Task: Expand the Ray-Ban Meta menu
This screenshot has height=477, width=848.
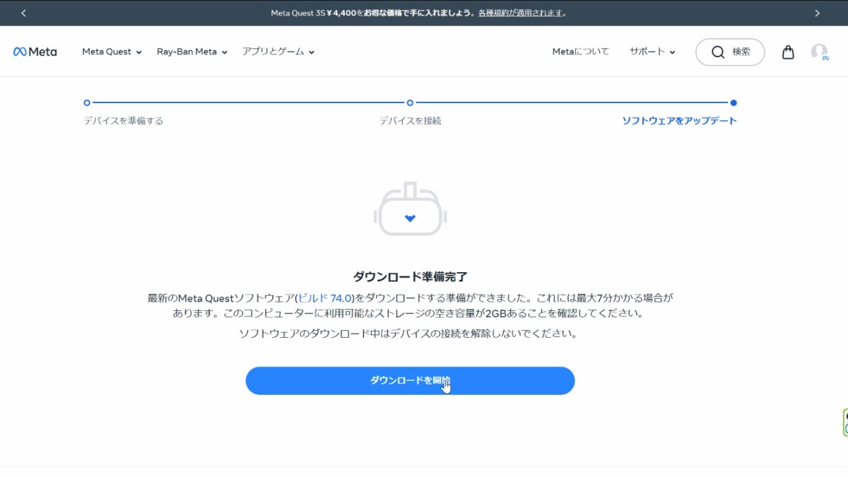Action: (192, 52)
